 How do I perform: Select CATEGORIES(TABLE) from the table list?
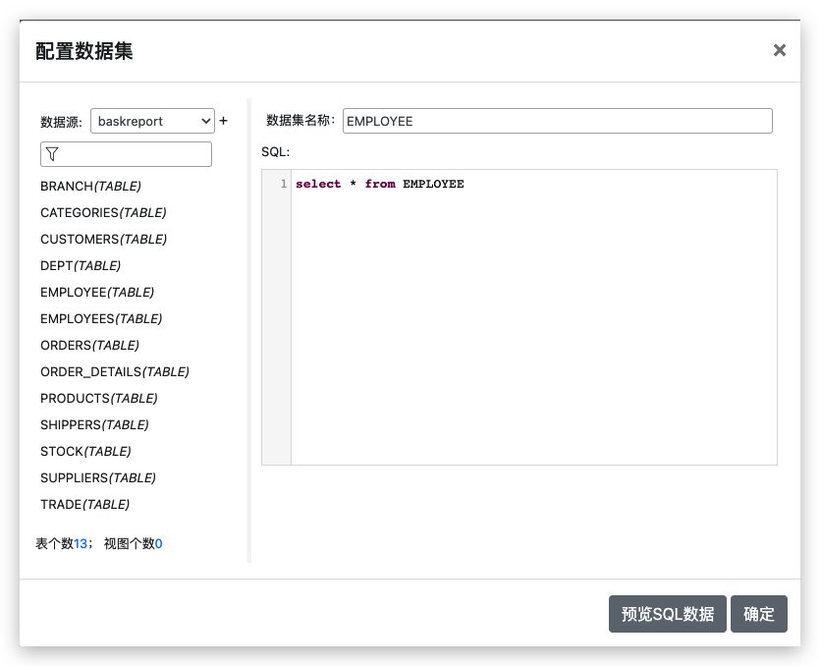pos(103,212)
